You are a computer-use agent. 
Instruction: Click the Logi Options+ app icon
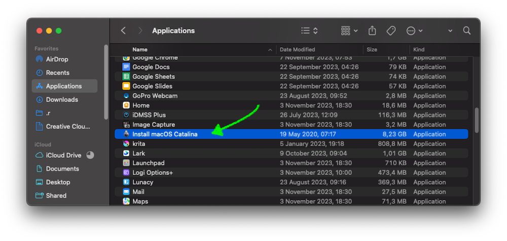[126, 173]
